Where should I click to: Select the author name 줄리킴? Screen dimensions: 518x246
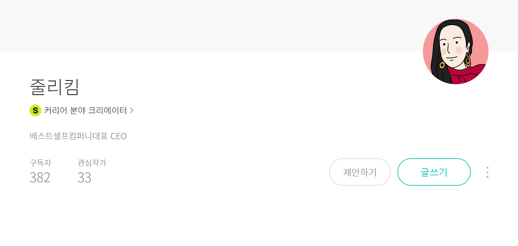pos(55,87)
